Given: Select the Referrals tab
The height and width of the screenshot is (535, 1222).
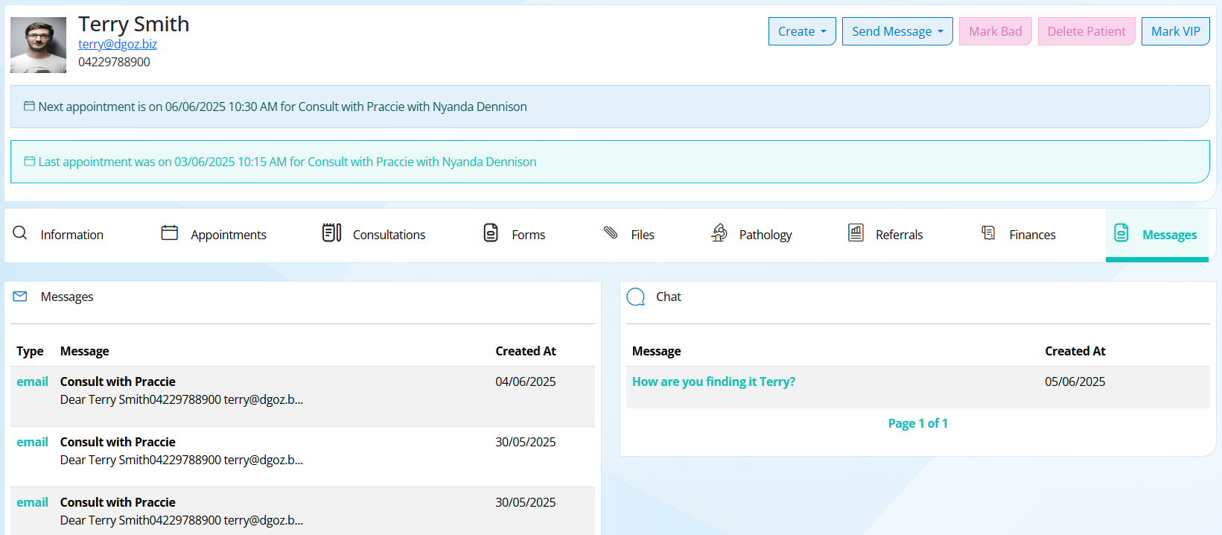Looking at the screenshot, I should tap(899, 235).
